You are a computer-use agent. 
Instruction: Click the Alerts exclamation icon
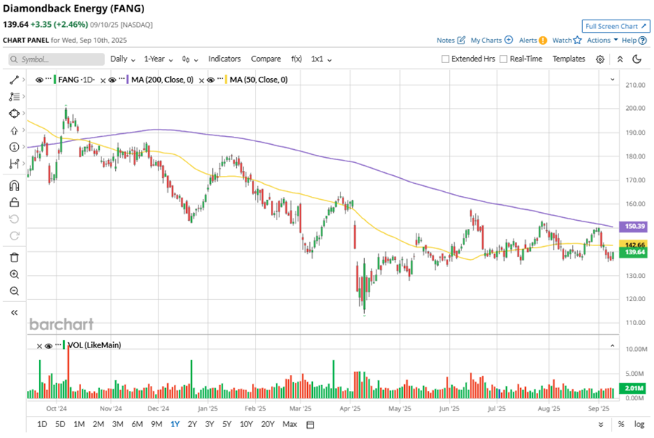542,41
